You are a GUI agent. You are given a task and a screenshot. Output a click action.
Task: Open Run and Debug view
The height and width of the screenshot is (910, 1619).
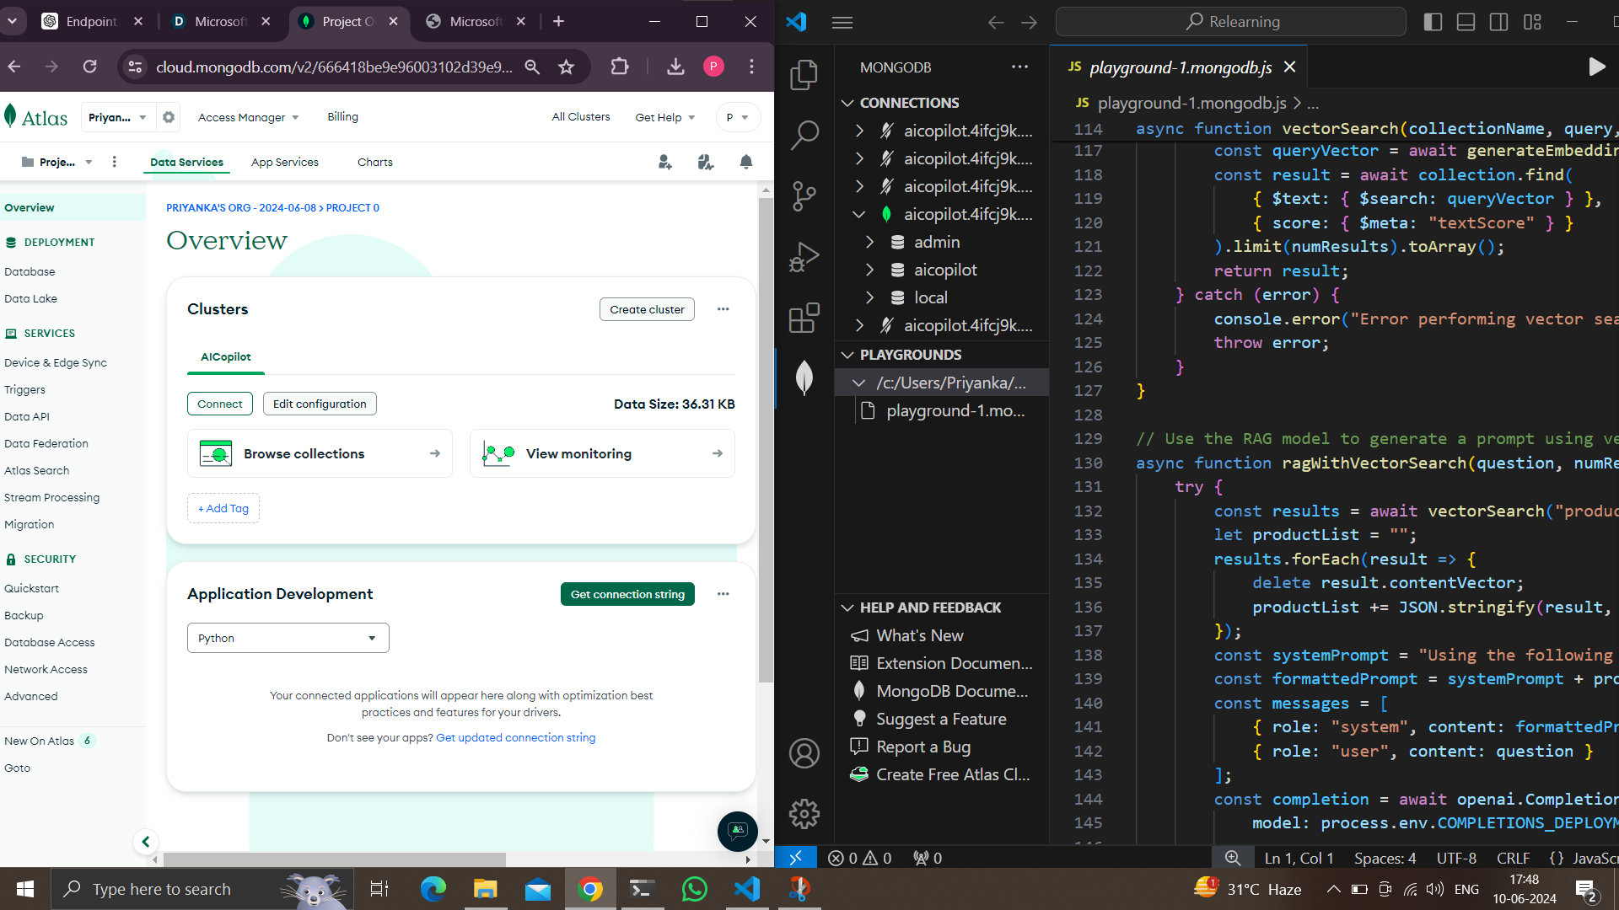pyautogui.click(x=804, y=257)
